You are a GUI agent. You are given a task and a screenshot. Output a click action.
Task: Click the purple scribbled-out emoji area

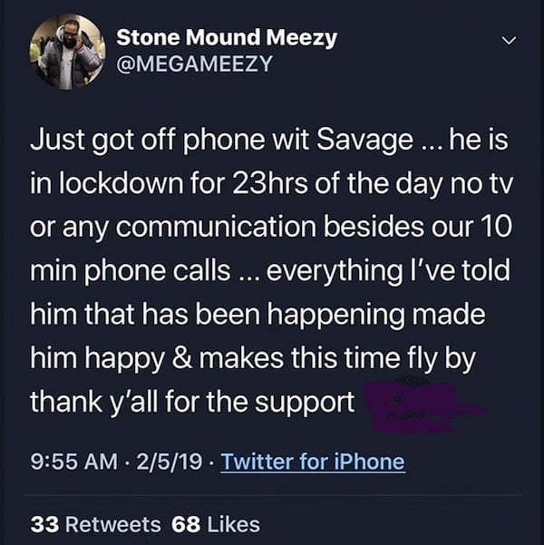click(x=423, y=407)
